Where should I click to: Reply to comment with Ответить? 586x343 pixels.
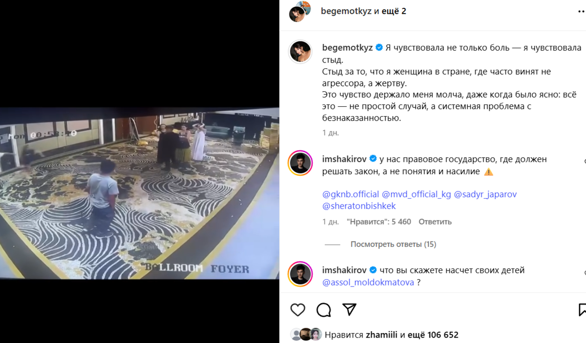coord(435,222)
